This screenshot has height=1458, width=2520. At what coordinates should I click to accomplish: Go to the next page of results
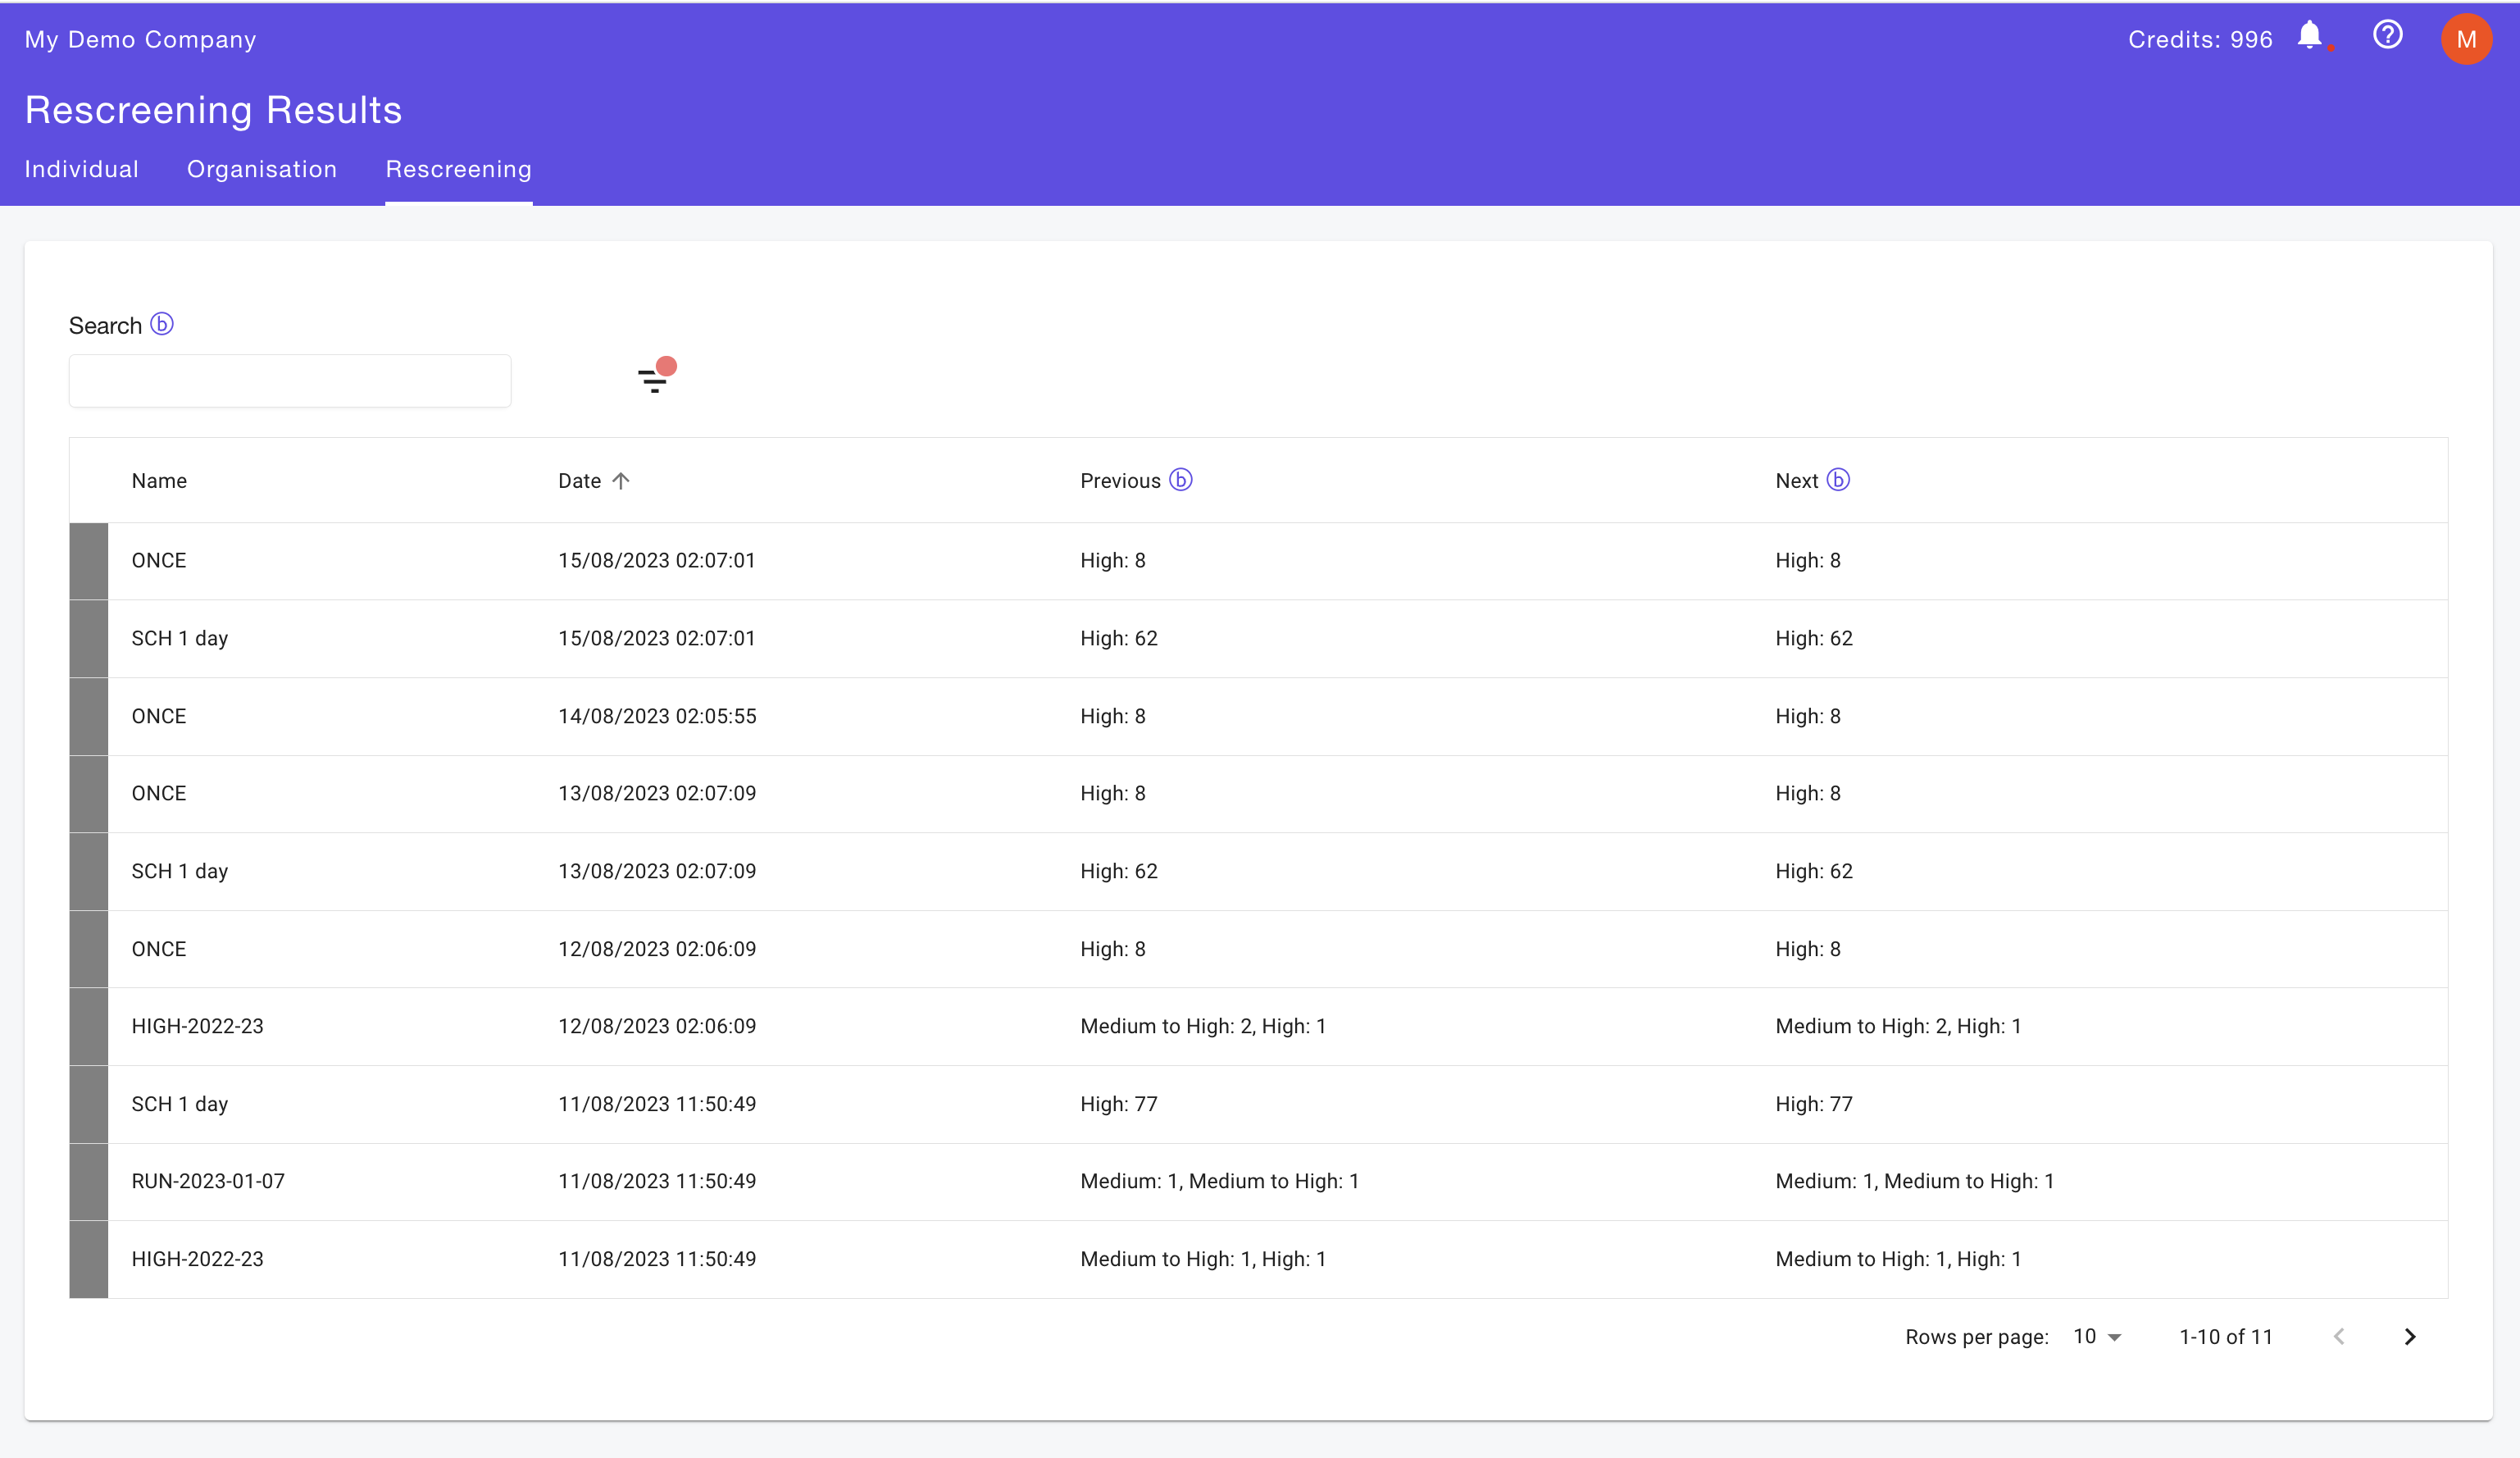[x=2410, y=1336]
